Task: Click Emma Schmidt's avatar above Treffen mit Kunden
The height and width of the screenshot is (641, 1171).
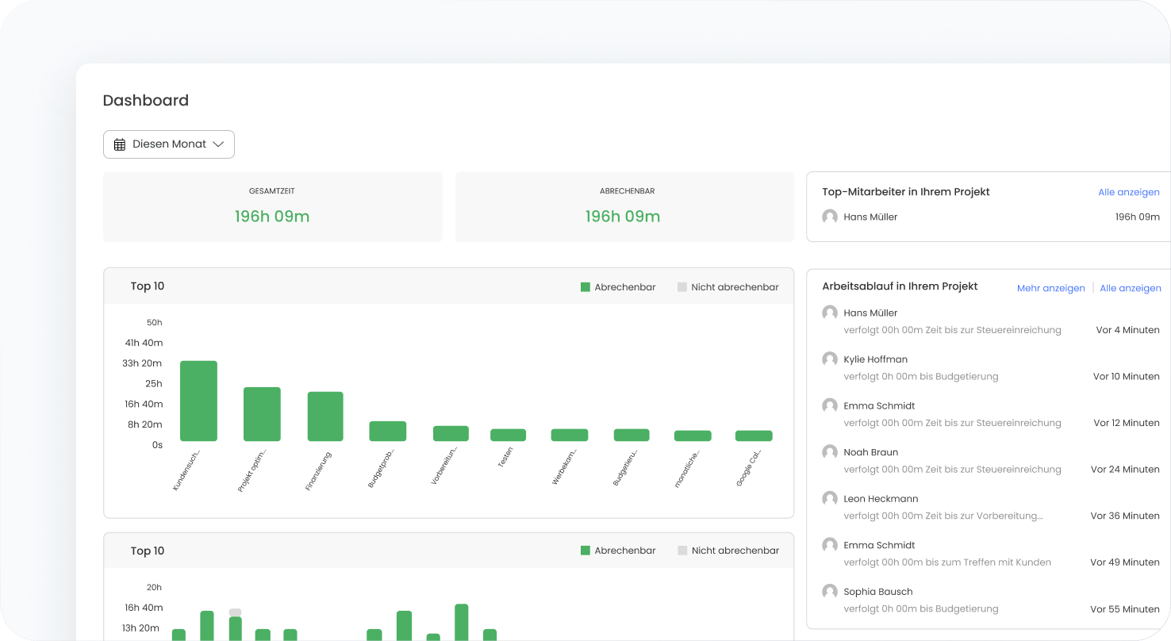Action: pos(830,545)
